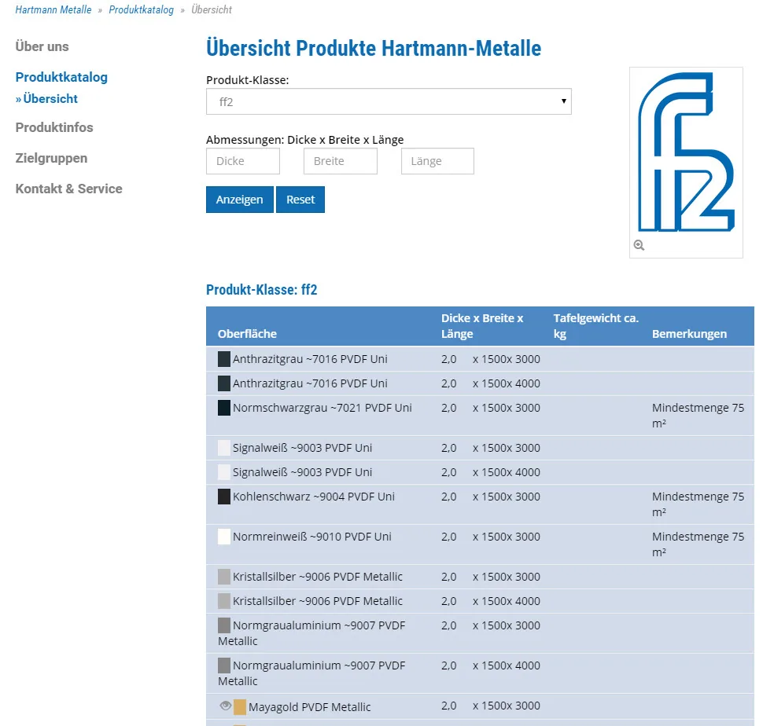Click the Bemerkungen column header
This screenshot has height=726, width=774.
tap(689, 334)
